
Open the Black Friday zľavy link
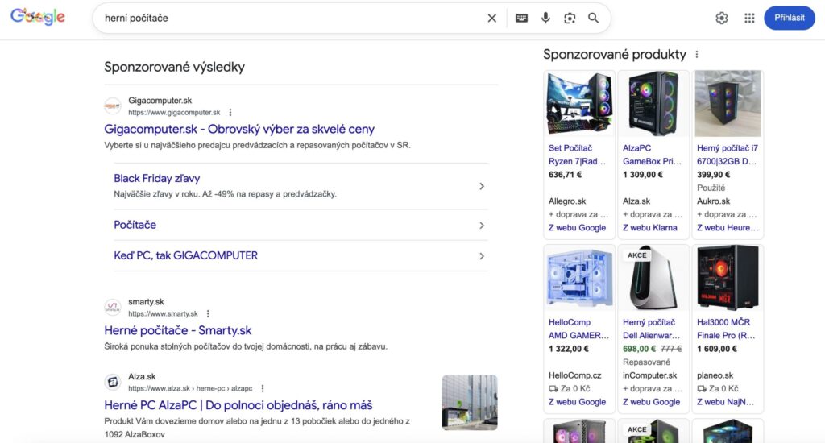click(157, 178)
